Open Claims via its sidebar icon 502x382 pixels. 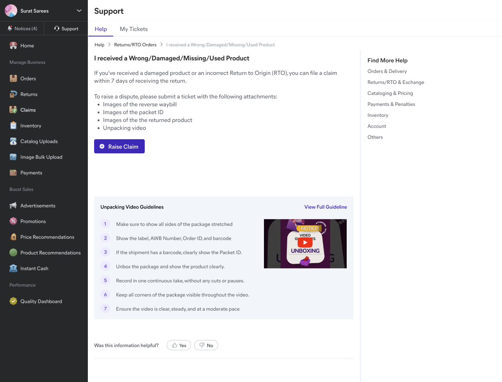click(x=13, y=110)
